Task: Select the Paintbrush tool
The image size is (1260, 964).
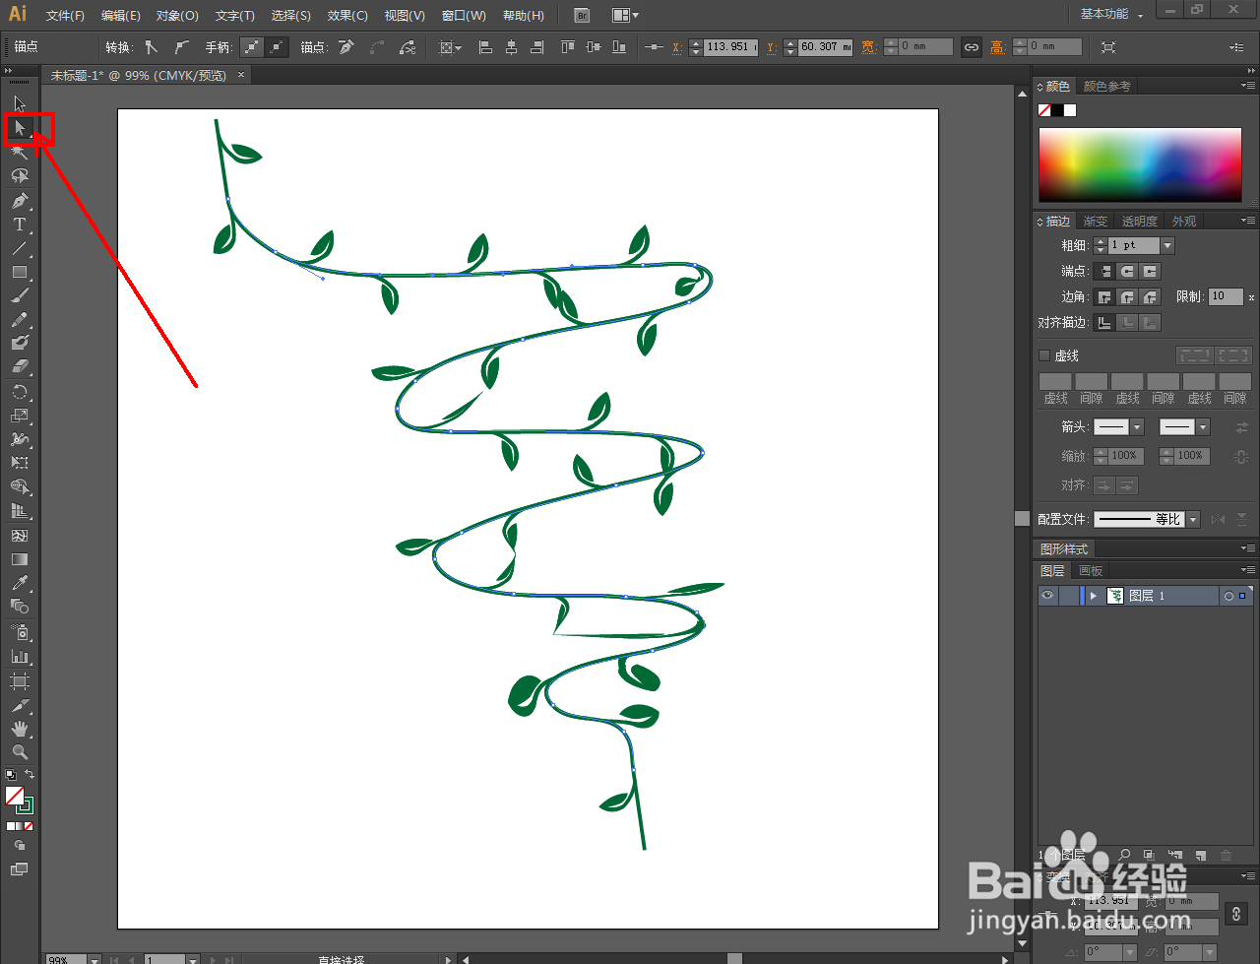Action: pyautogui.click(x=20, y=295)
